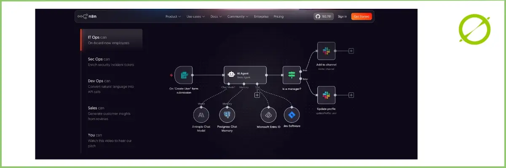
Task: Expand the Product dropdown menu
Action: [173, 16]
